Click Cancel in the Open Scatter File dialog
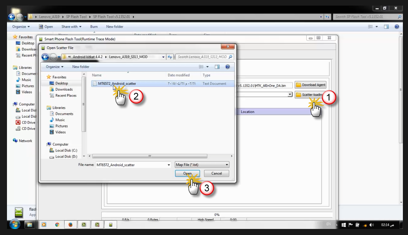Screen dimensions: 408x235 pyautogui.click(x=217, y=173)
